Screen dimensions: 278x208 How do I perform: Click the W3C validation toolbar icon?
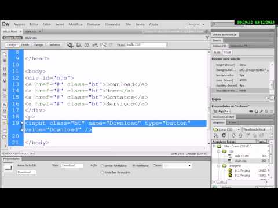coord(95,45)
